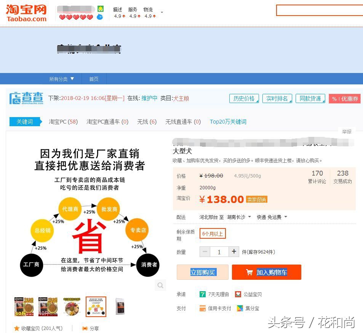Screen dimensions: 363x333
Task: Click the Taobao.com logo
Action: point(25,12)
